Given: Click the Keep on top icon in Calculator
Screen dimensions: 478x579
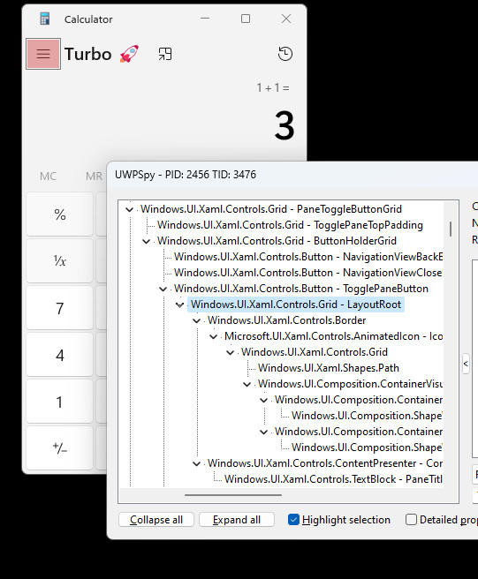Looking at the screenshot, I should click(x=165, y=54).
